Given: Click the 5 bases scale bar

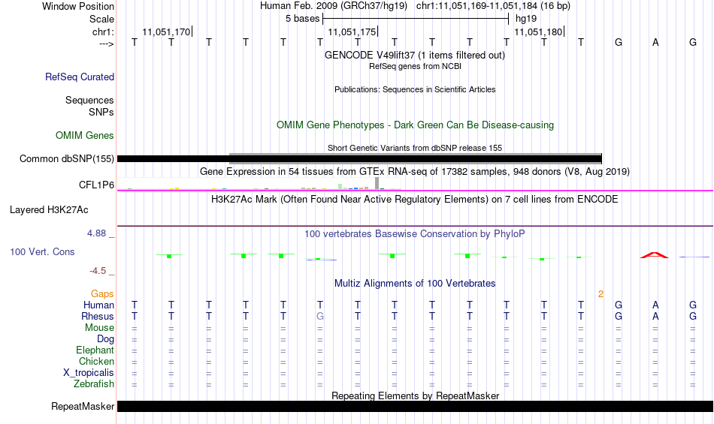Looking at the screenshot, I should [x=416, y=19].
